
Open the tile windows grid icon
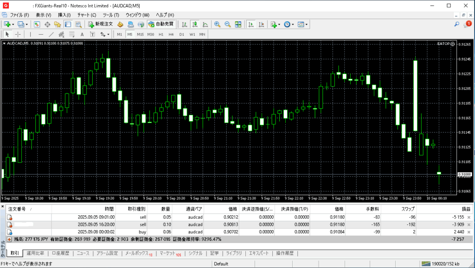point(238,24)
